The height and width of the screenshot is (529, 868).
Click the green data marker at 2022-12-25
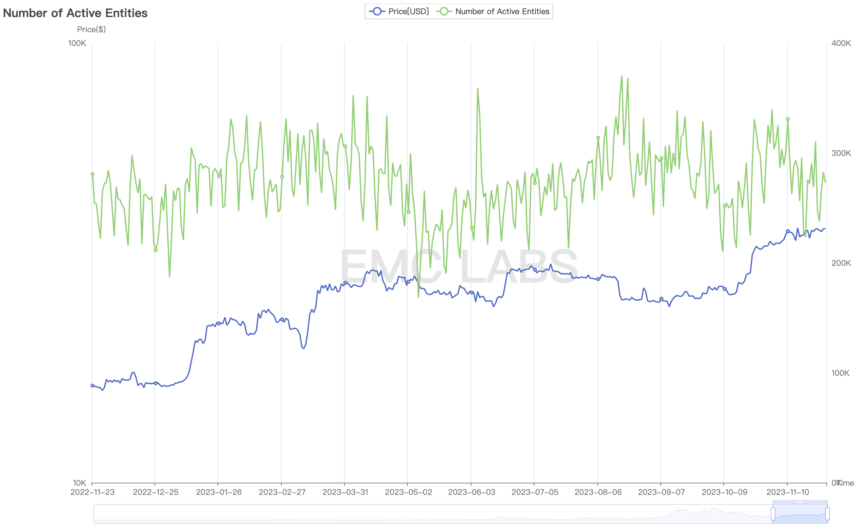point(156,250)
